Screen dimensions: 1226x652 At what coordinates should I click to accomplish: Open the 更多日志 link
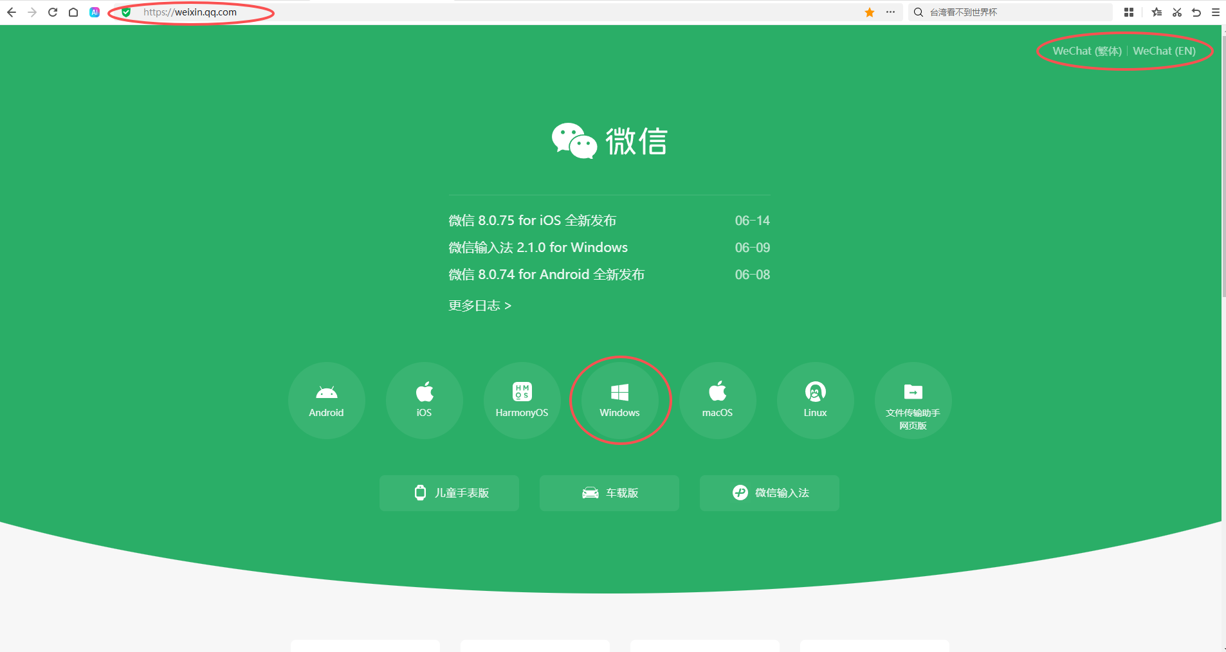pyautogui.click(x=480, y=305)
